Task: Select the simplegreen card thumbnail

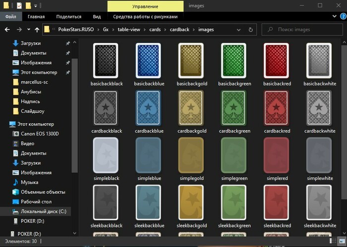Action: 233,155
